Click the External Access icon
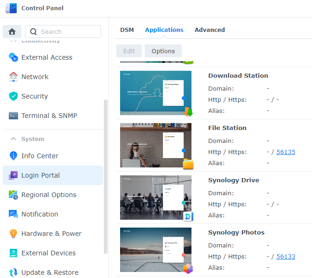The width and height of the screenshot is (312, 278). [13, 57]
